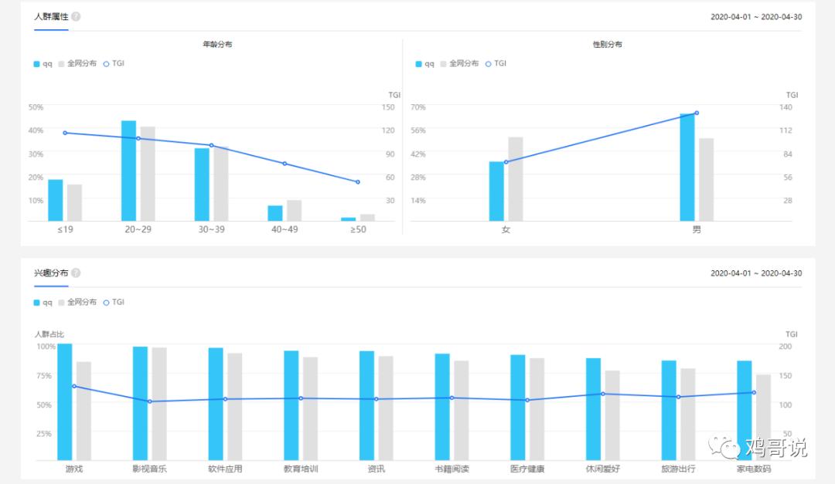
Task: Click the ≥50 age axis label
Action: point(358,229)
